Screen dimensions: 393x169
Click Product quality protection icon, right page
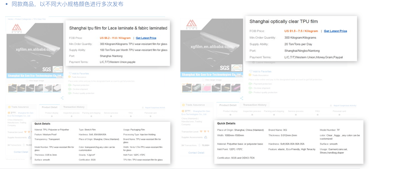(250, 93)
